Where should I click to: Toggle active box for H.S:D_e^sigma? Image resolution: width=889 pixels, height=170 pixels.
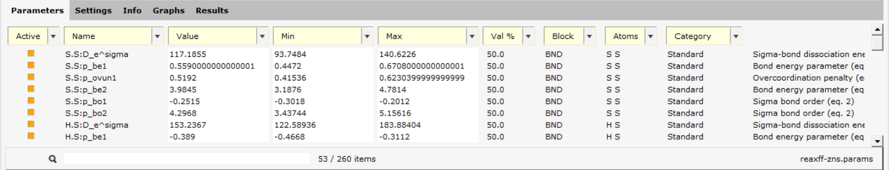[x=31, y=124]
